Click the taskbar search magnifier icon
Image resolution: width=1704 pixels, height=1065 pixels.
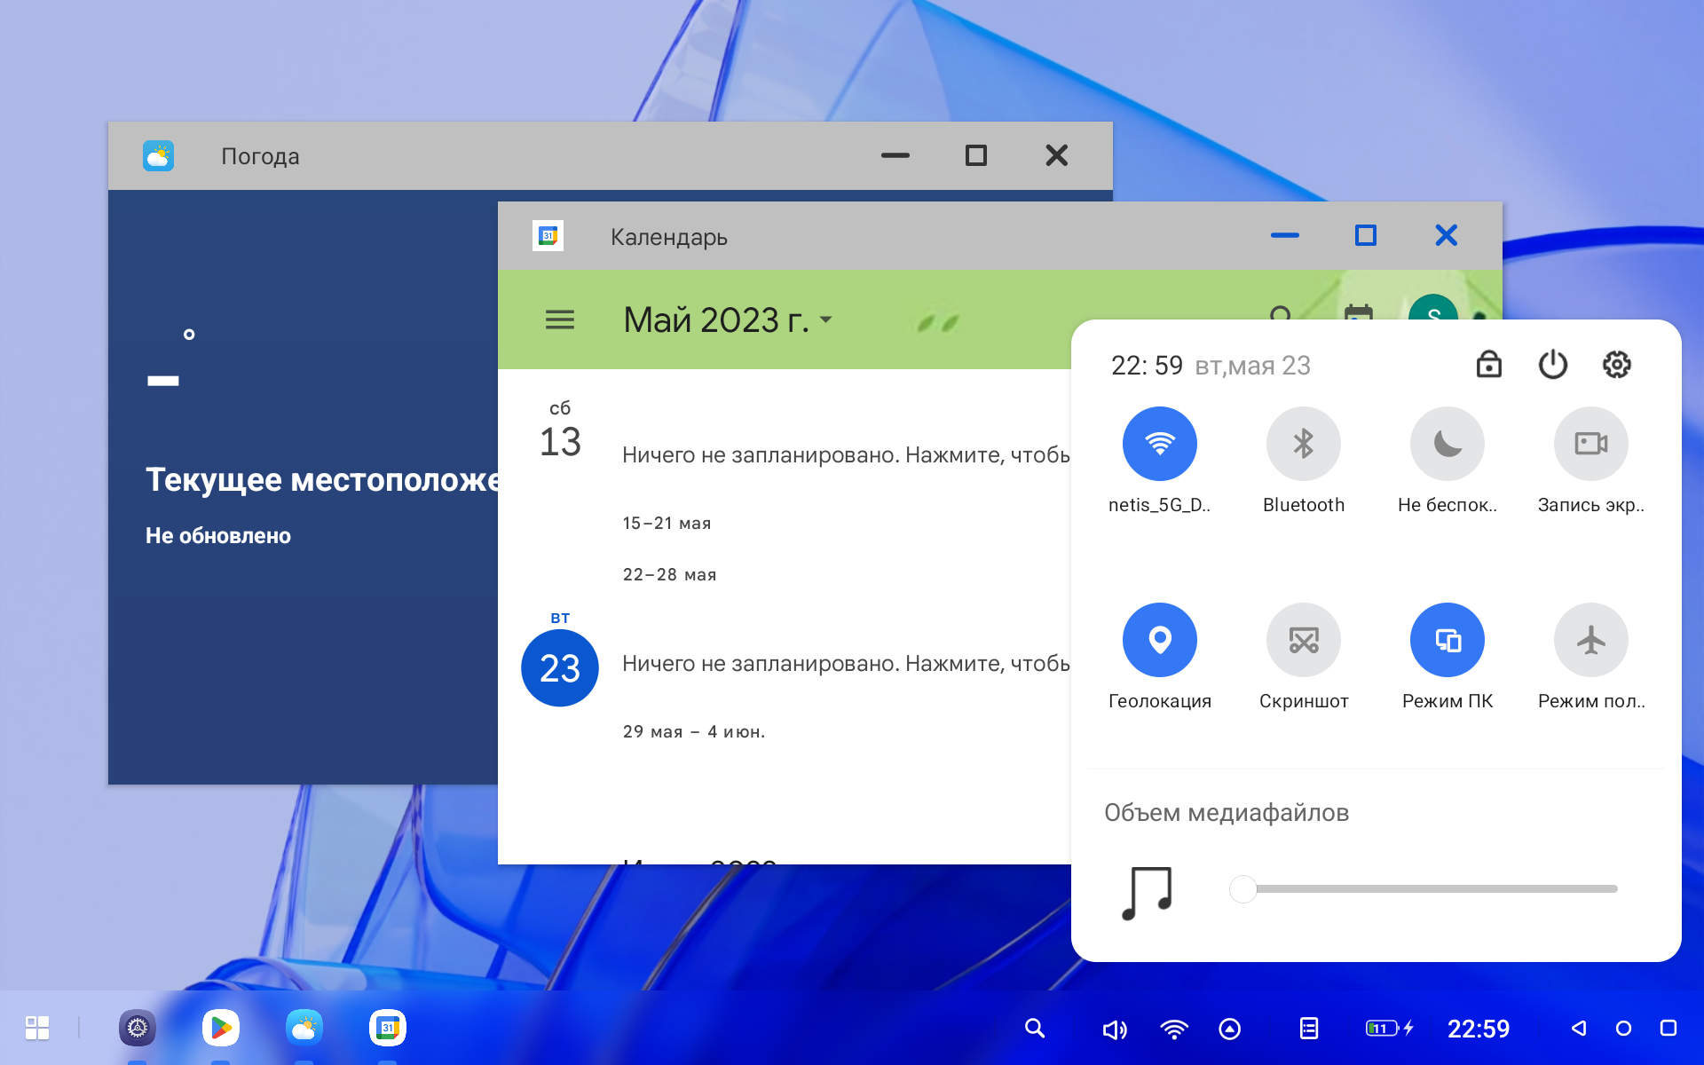(x=1034, y=1029)
